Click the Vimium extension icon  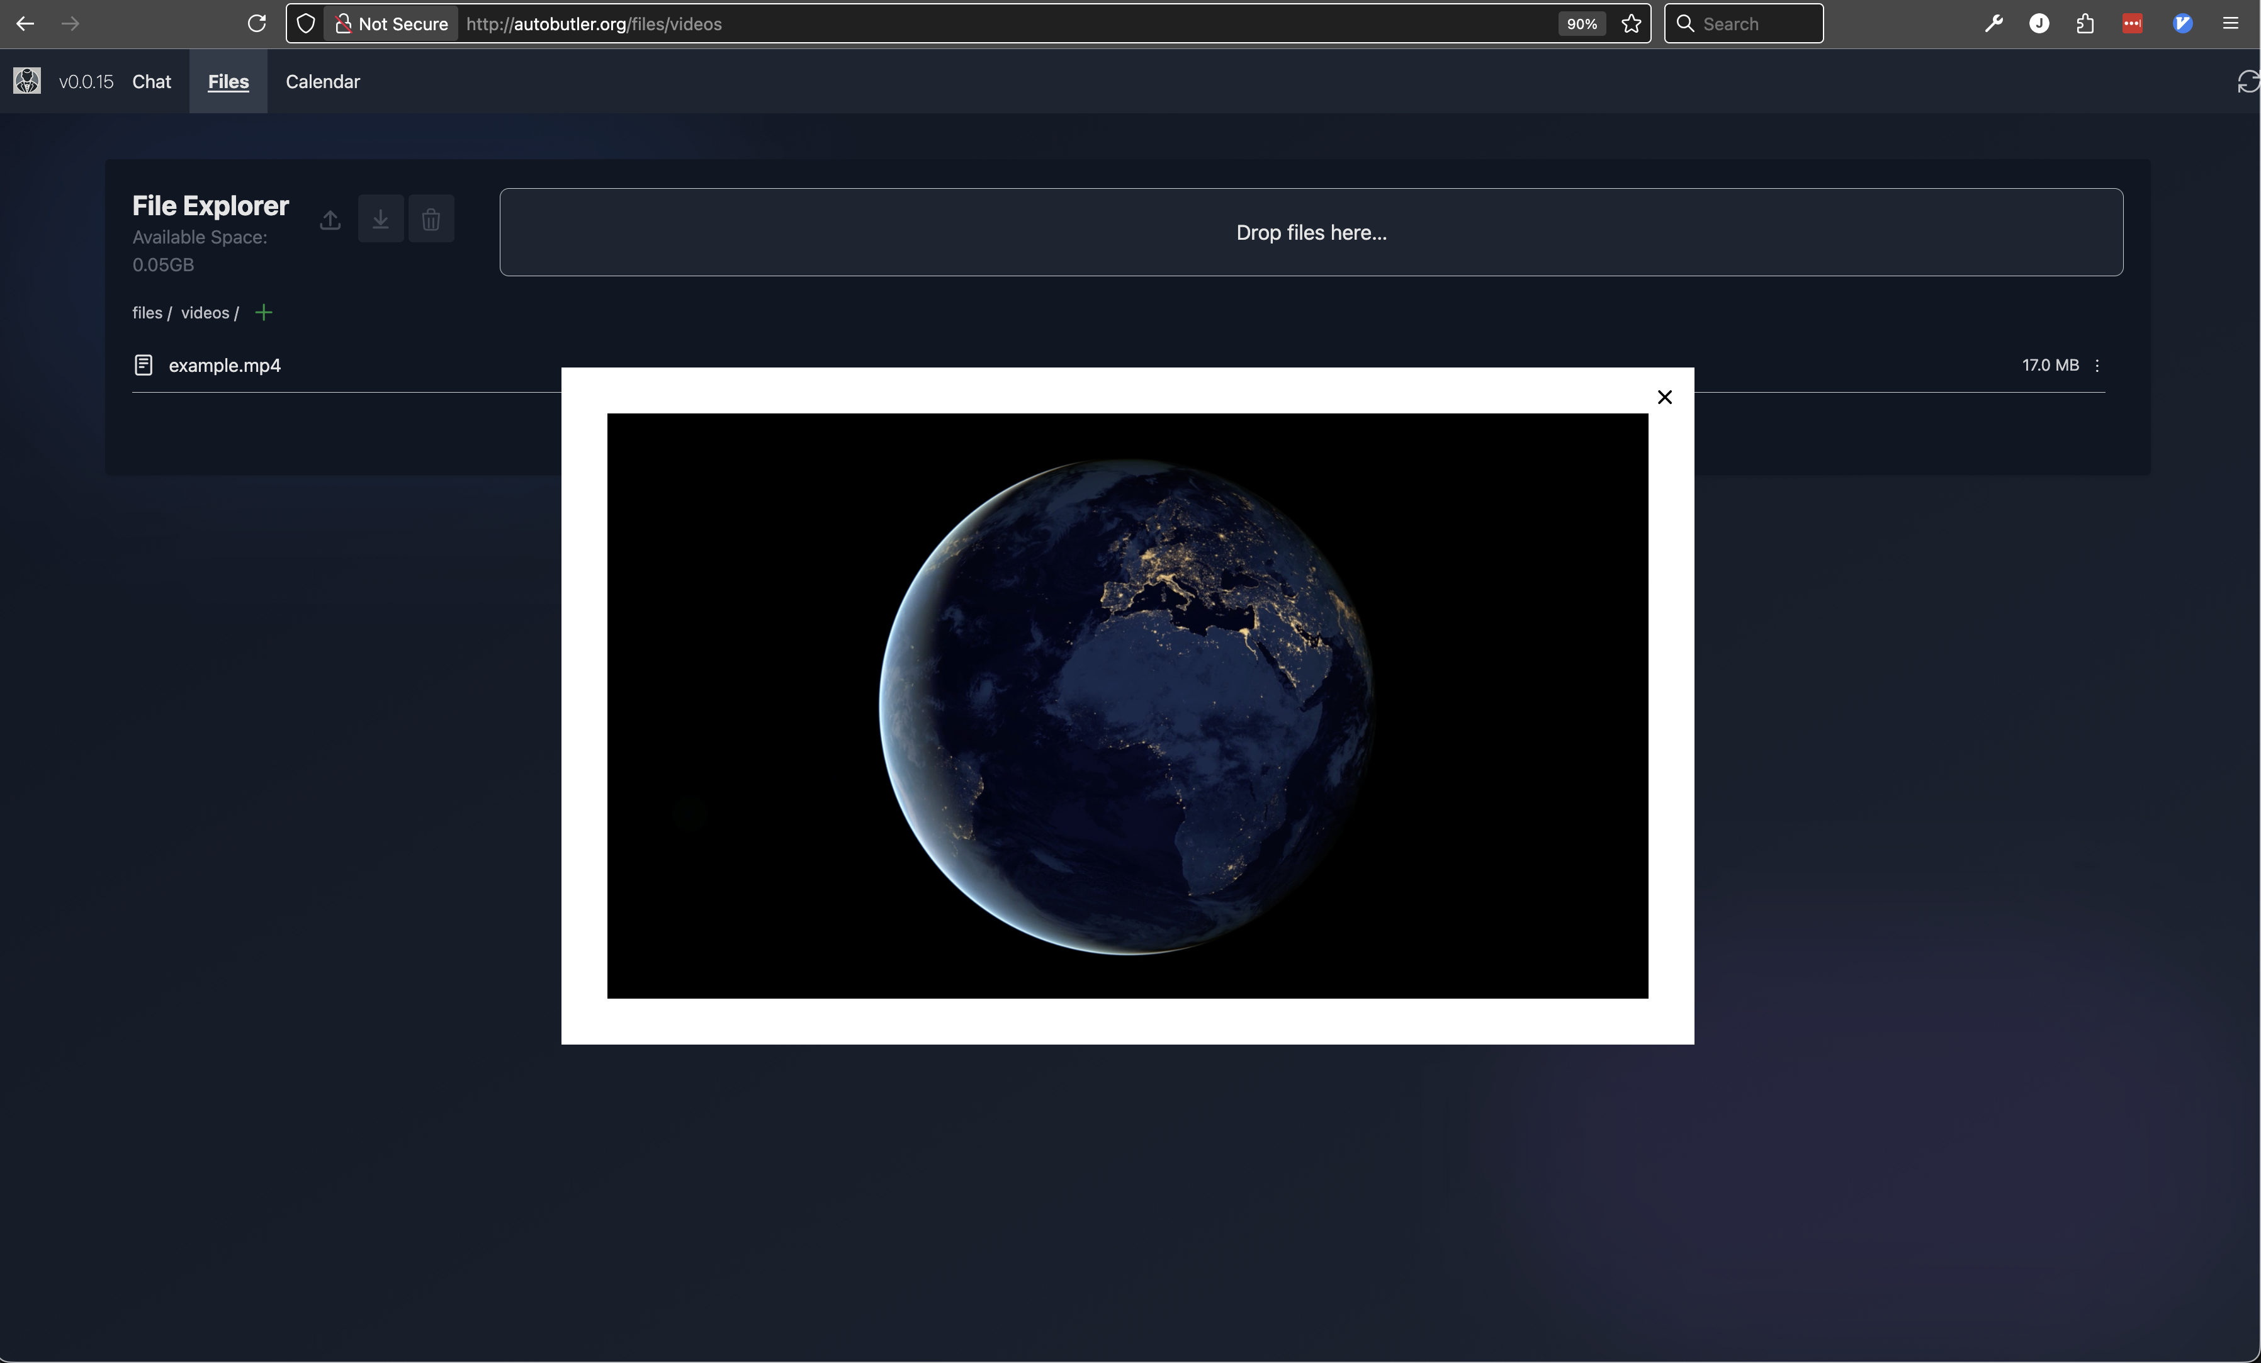point(2183,23)
